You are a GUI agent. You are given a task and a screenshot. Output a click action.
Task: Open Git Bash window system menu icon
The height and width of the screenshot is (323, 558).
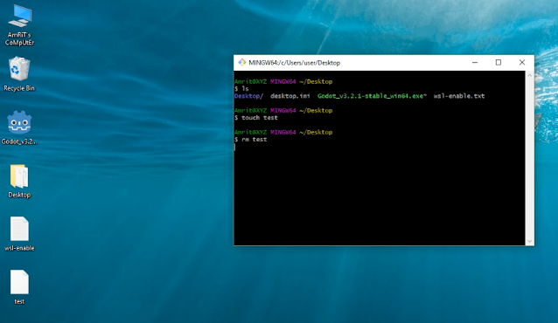coord(242,63)
